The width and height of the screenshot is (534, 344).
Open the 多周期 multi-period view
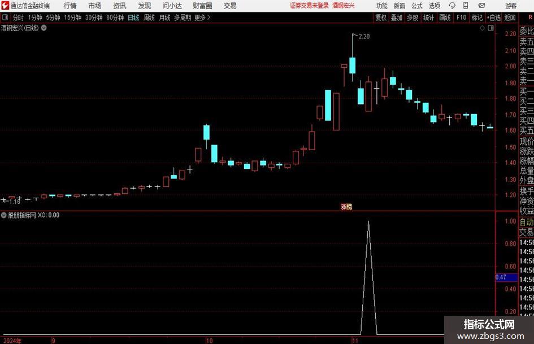(x=183, y=18)
